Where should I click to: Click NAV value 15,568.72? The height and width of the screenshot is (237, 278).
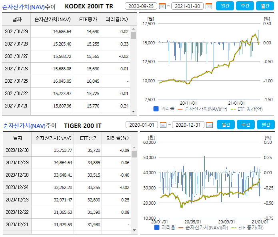(62, 56)
